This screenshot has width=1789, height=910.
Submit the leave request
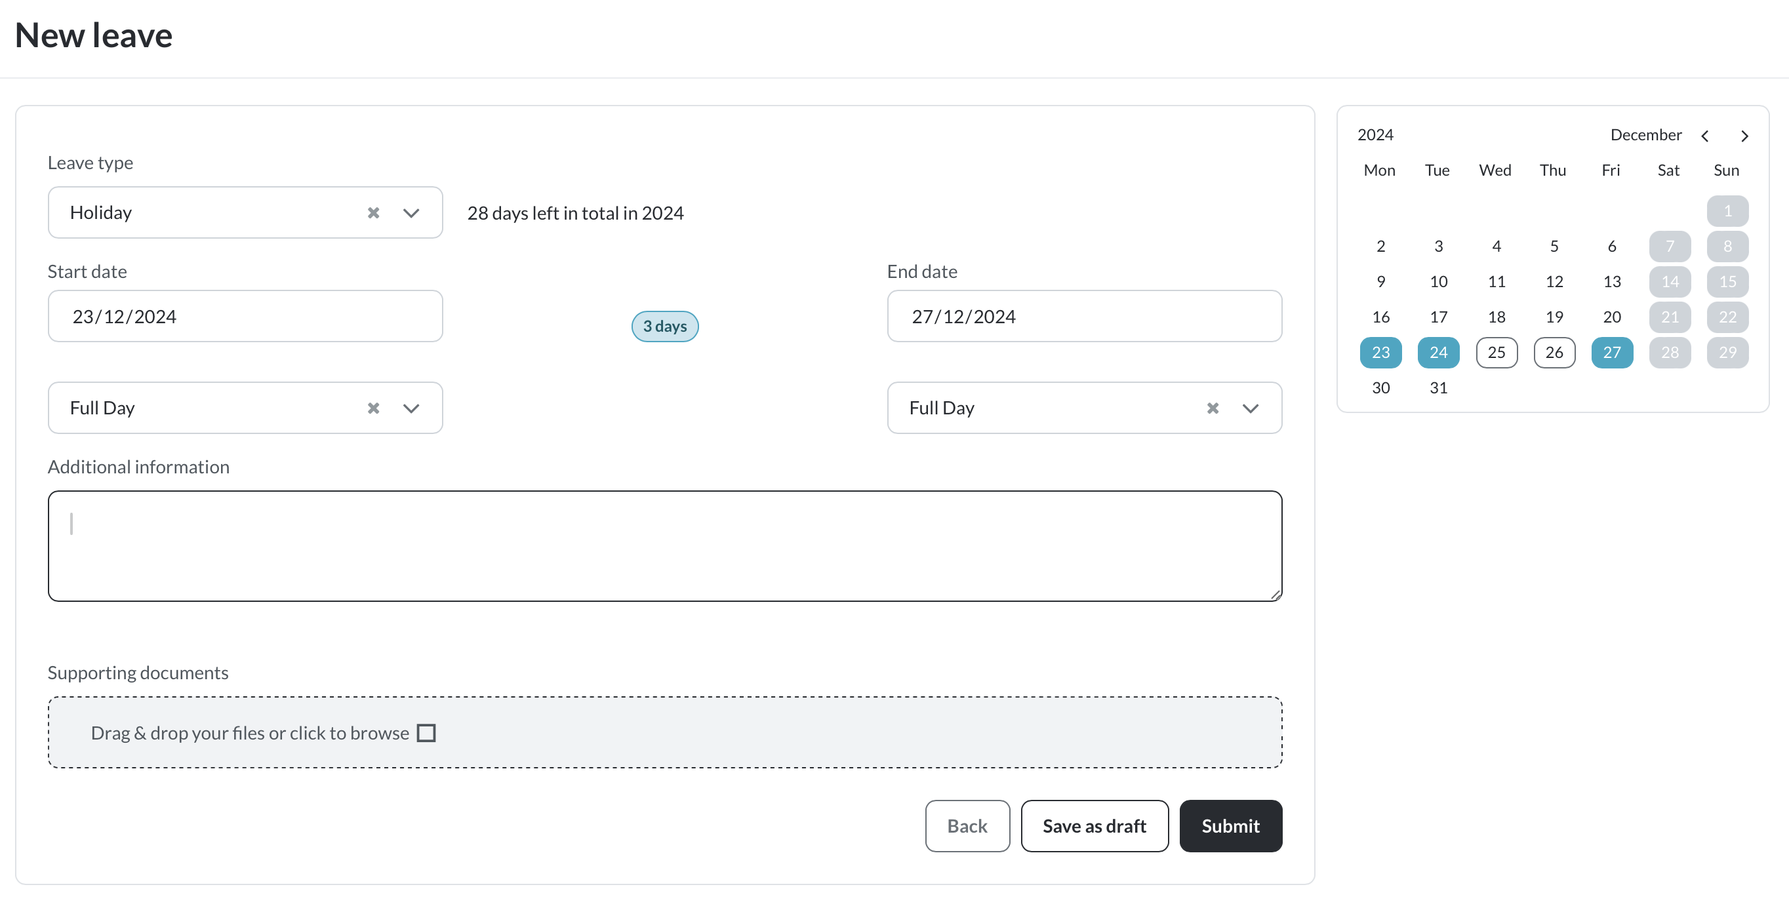coord(1230,826)
